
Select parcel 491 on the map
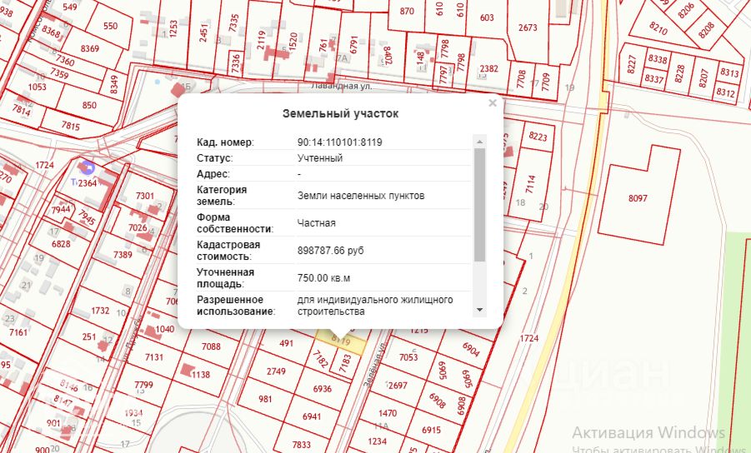click(286, 343)
